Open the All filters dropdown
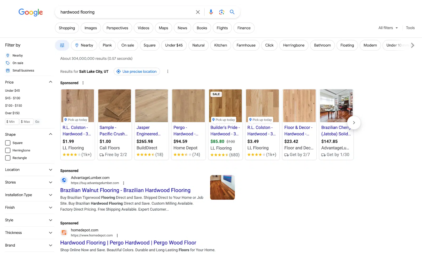Viewport: 422px width, 255px height. point(388,28)
